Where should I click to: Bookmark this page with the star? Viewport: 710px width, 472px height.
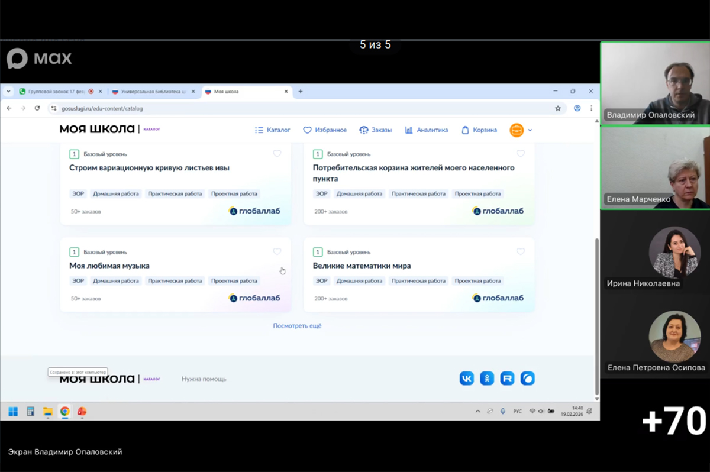(557, 108)
